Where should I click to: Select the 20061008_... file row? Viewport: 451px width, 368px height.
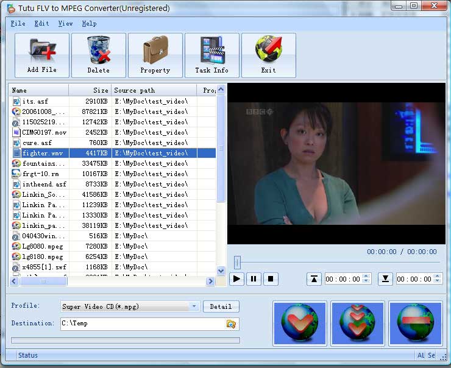pos(113,111)
